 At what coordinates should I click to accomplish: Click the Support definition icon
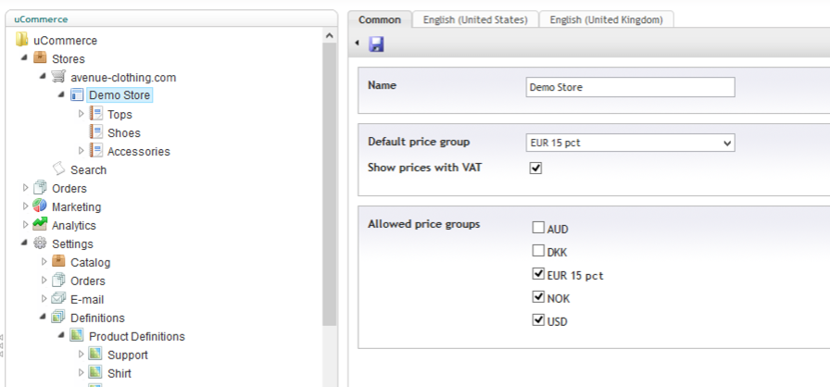[x=95, y=355]
